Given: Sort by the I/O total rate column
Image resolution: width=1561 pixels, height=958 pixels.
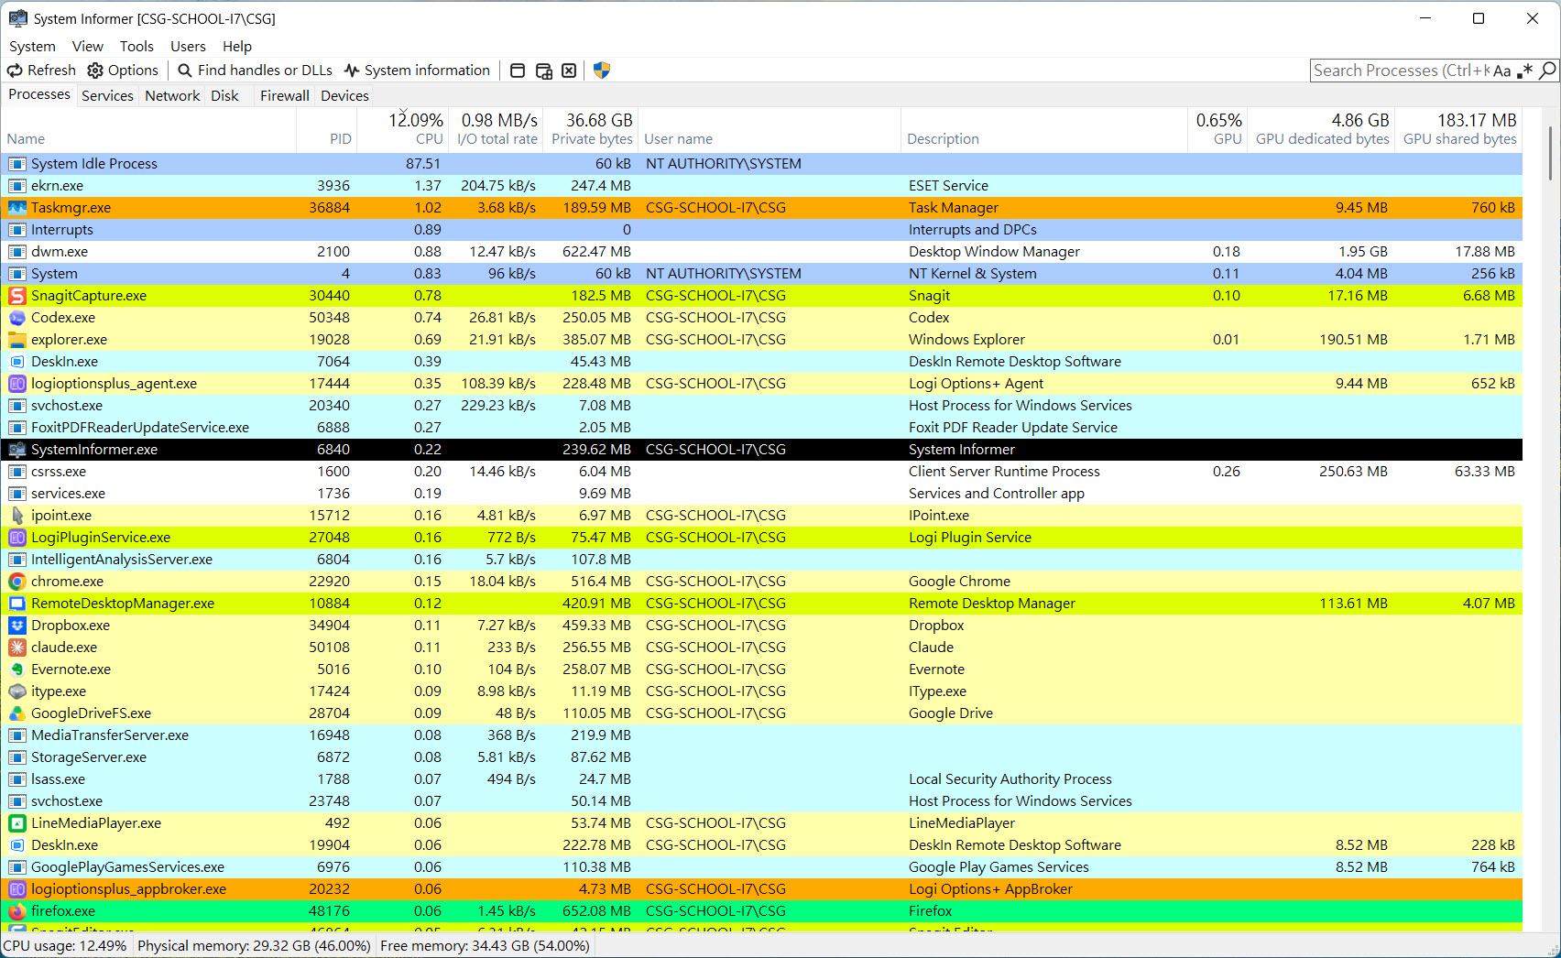Looking at the screenshot, I should tap(497, 129).
